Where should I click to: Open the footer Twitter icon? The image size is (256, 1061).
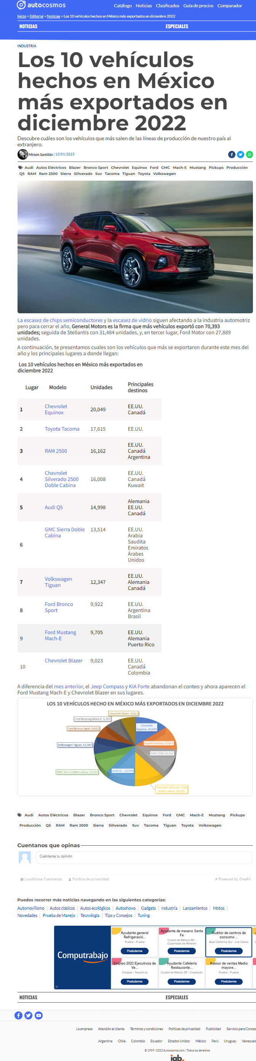(x=29, y=1015)
